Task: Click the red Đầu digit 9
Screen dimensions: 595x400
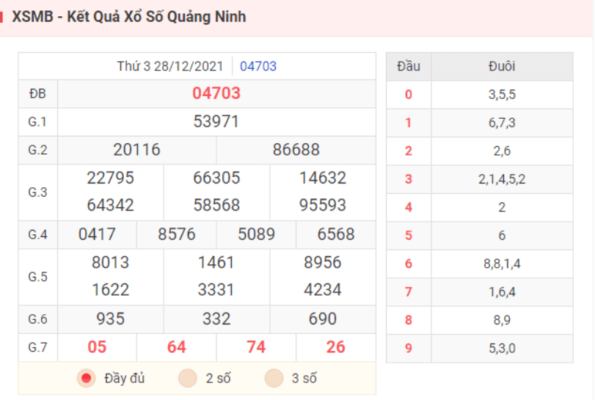Action: tap(409, 348)
